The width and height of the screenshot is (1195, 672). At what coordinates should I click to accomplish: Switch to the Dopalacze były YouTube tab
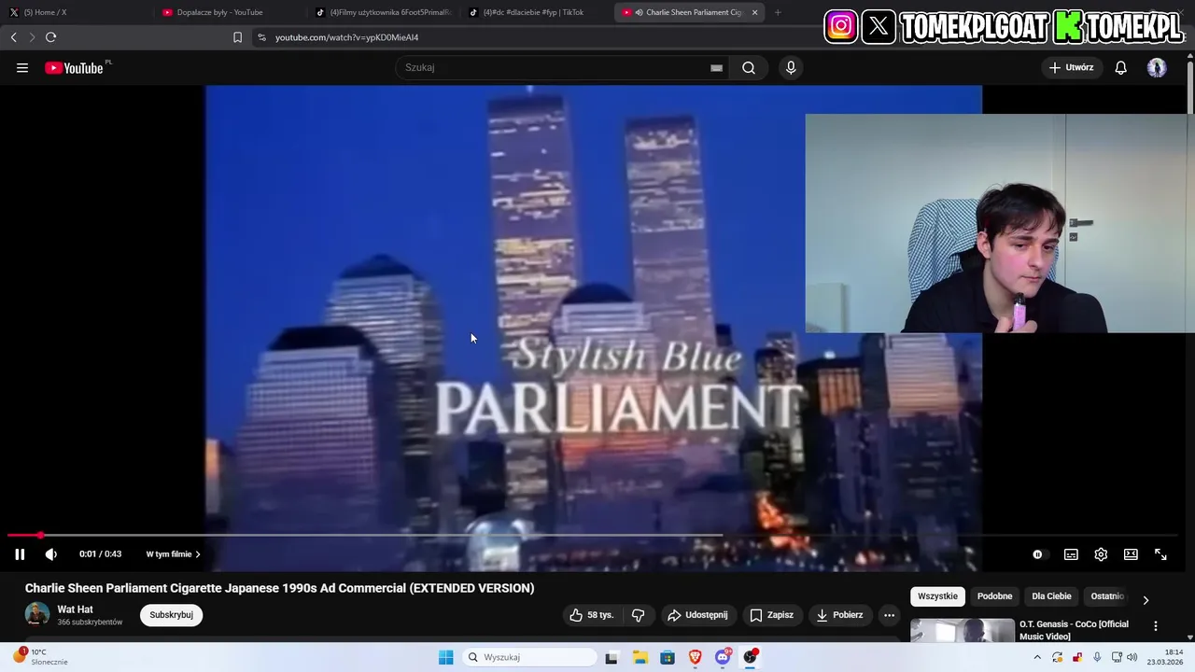[229, 12]
